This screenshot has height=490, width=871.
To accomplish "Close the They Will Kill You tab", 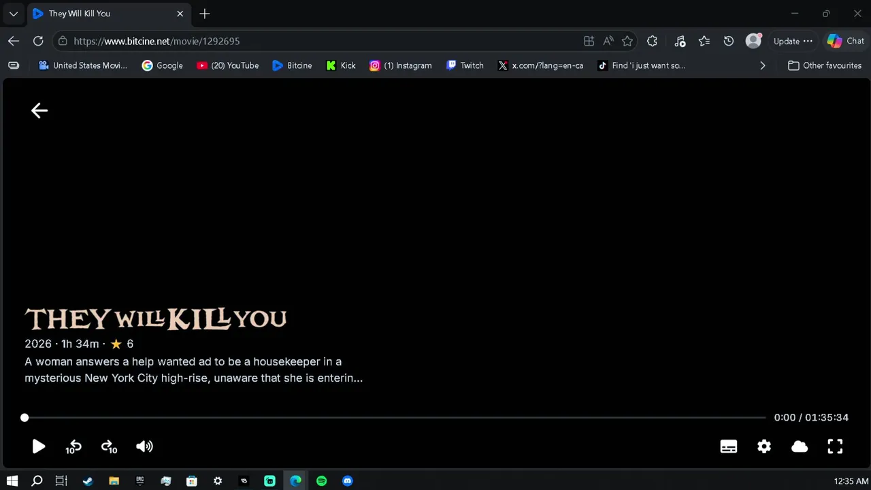I will click(180, 14).
